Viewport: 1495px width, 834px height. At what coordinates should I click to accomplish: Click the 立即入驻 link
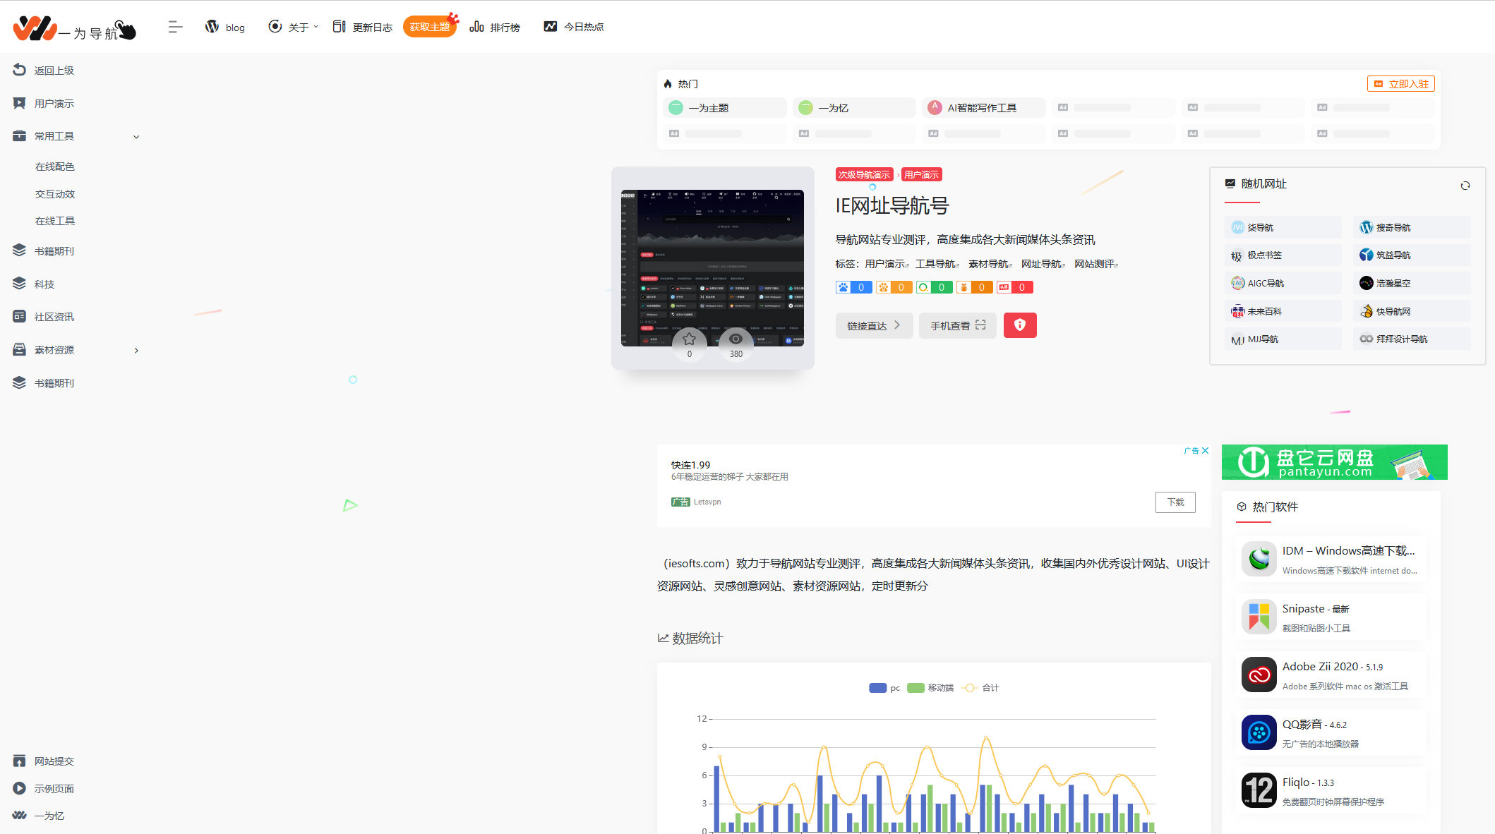click(1400, 84)
